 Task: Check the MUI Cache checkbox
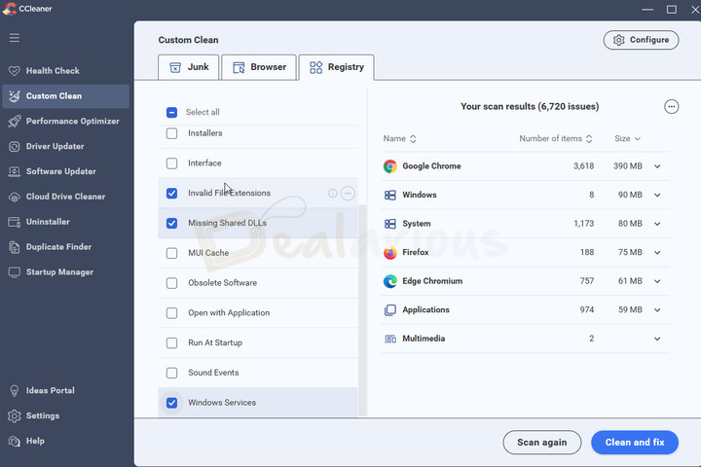(171, 253)
